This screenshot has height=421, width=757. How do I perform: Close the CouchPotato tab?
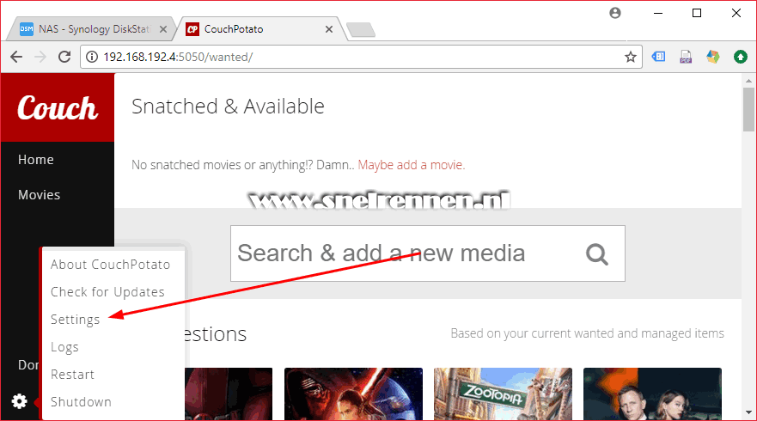point(329,29)
